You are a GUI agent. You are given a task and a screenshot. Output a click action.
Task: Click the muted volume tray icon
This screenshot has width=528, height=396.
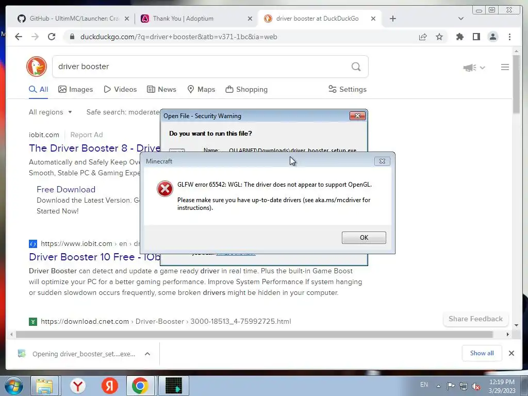[x=476, y=386]
